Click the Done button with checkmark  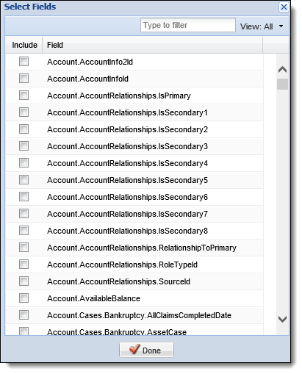point(146,350)
